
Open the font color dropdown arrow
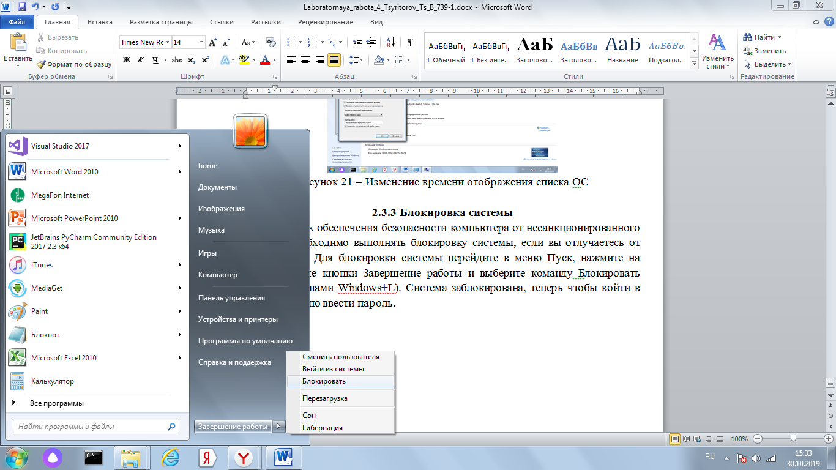[x=274, y=60]
